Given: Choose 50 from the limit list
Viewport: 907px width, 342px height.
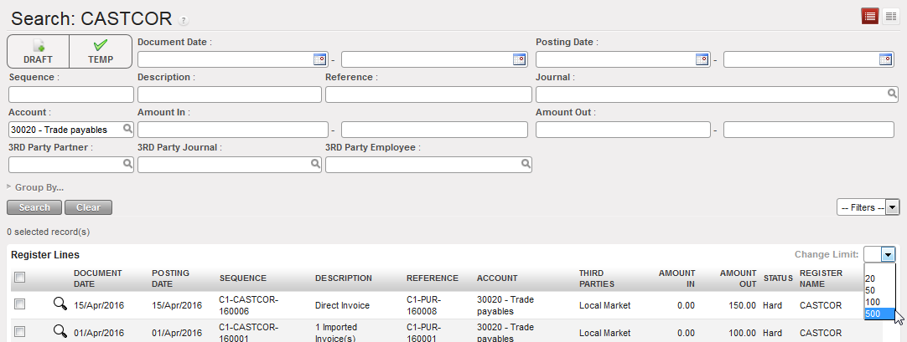Looking at the screenshot, I should pyautogui.click(x=870, y=289).
